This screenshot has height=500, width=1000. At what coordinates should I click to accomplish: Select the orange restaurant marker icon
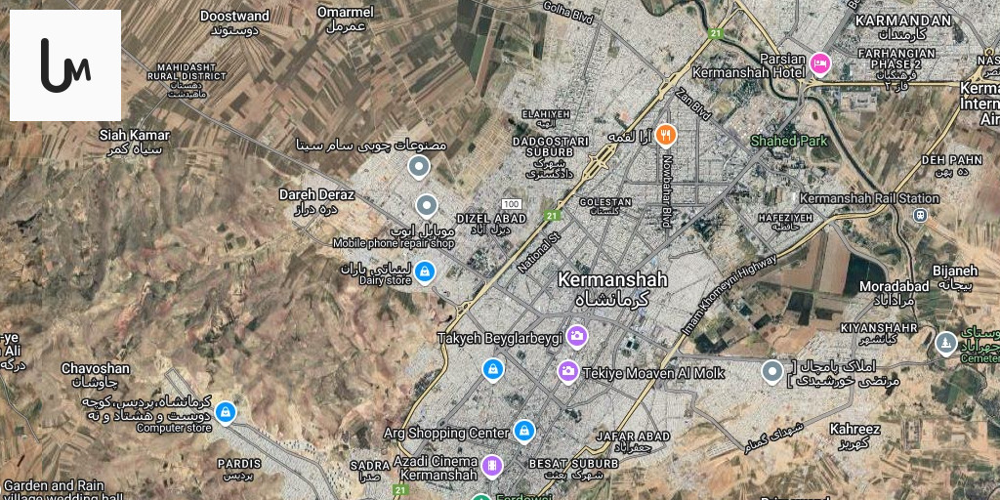666,135
